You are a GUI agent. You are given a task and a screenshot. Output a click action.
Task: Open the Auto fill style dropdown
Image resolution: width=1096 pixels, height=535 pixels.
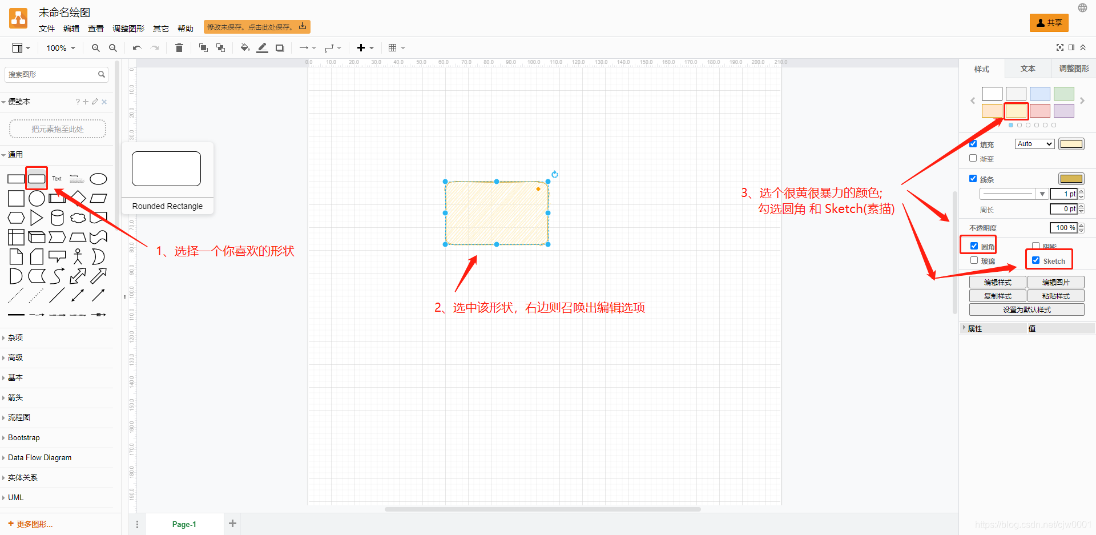click(x=1034, y=144)
